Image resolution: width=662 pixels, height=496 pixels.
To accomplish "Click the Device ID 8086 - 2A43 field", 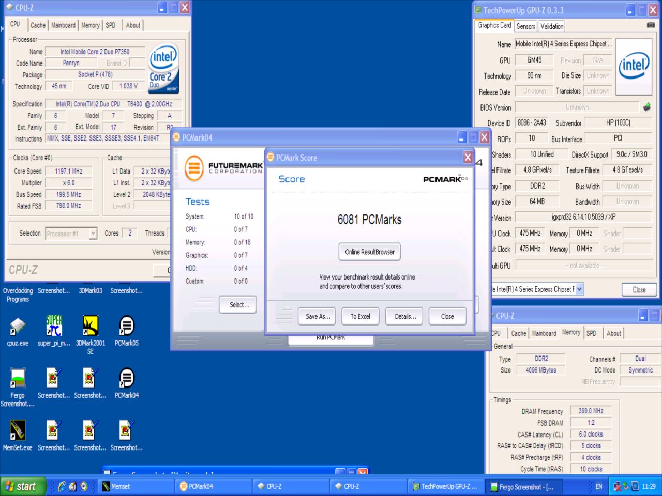I will [x=532, y=123].
